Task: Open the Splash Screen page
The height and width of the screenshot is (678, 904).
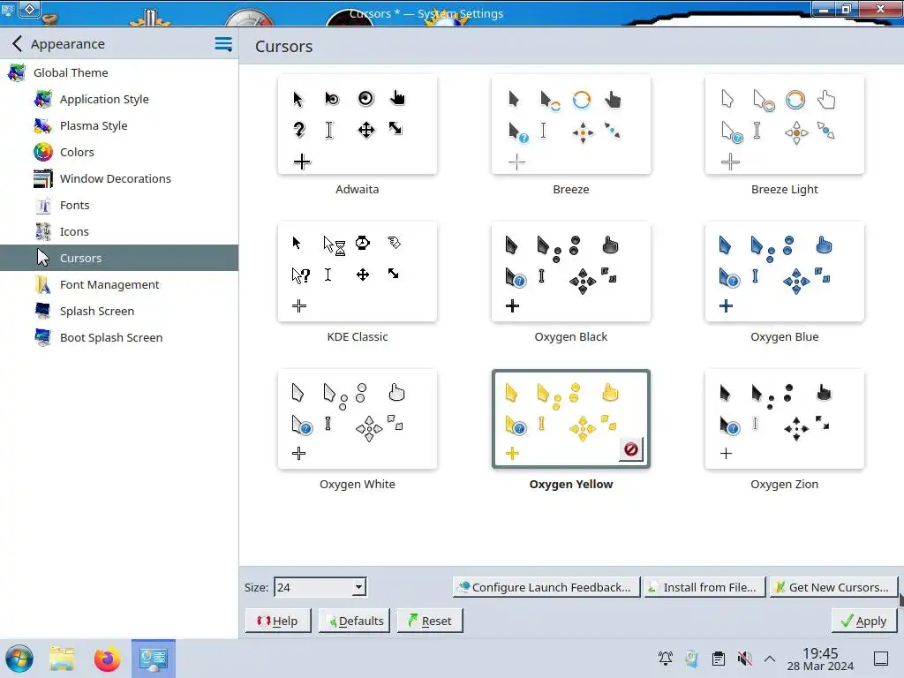Action: tap(119, 311)
